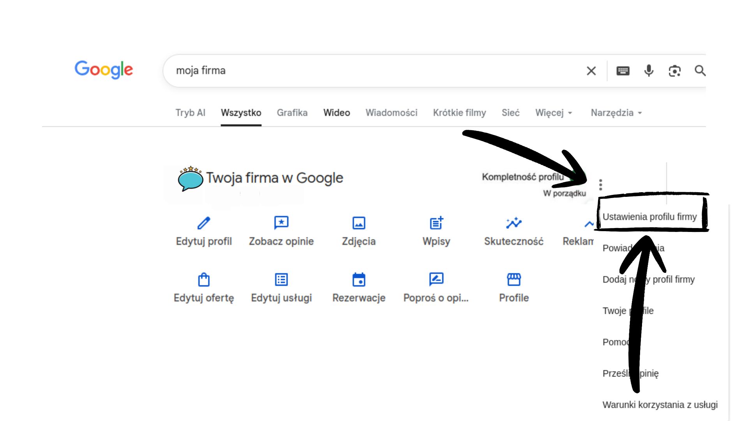The height and width of the screenshot is (421, 748).
Task: Open the Wiadomości tab
Action: [391, 113]
